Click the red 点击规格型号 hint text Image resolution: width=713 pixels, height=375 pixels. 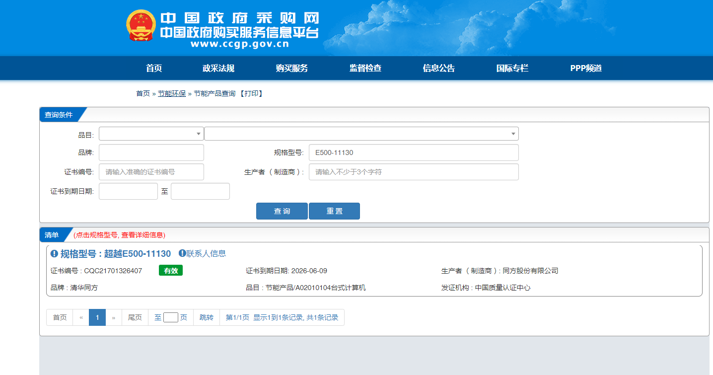pos(119,235)
